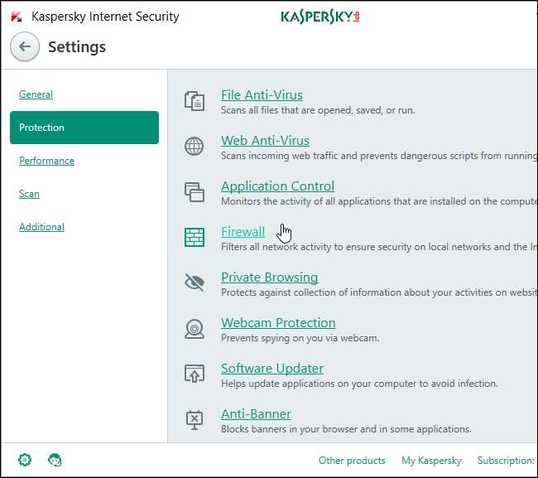Click the Application Control windows icon

click(195, 192)
